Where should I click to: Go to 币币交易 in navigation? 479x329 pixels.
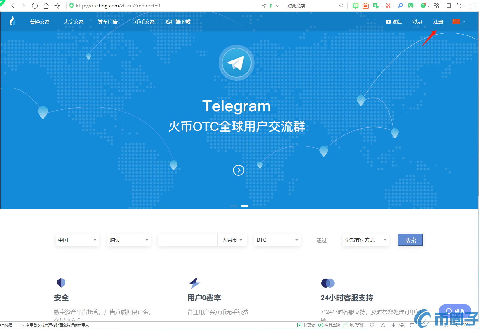tap(144, 22)
